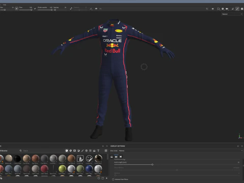The height and width of the screenshot is (183, 244).
Task: Activate the painting mode brush icon at top right
Action: point(237,9)
